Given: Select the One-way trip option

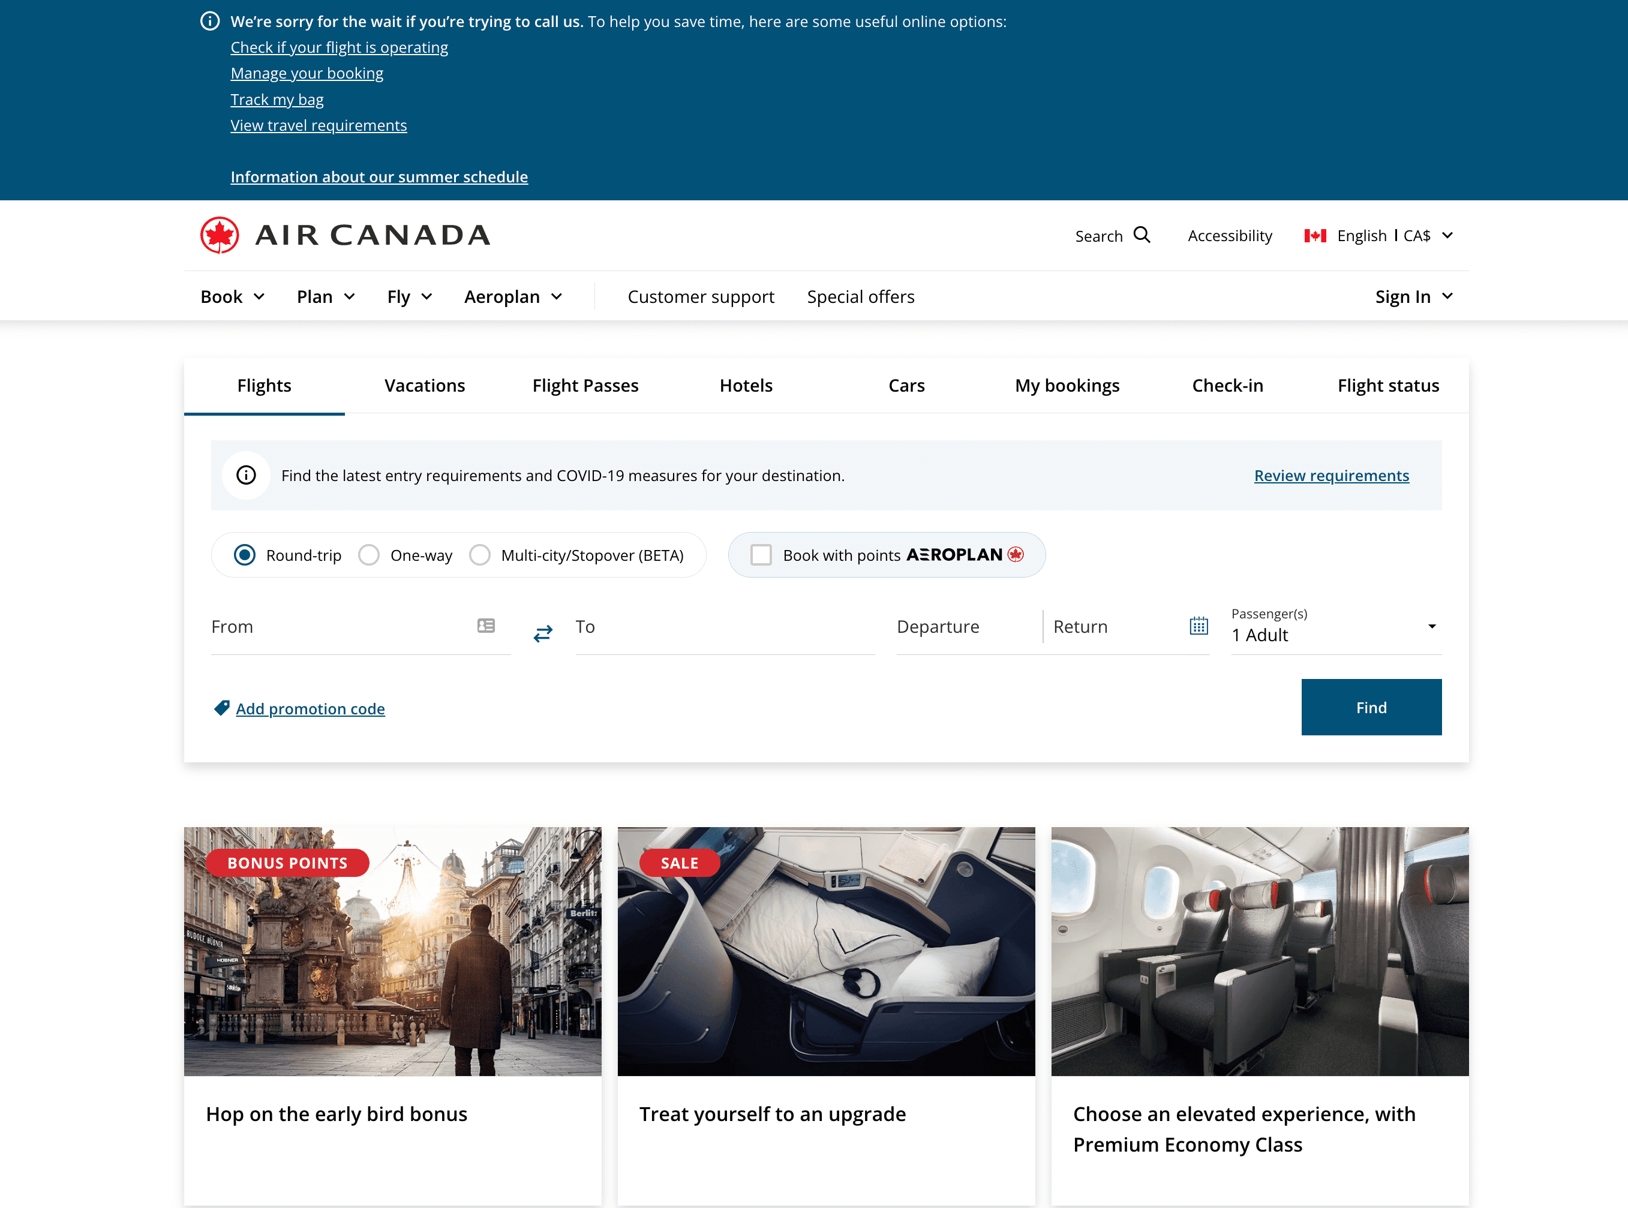Looking at the screenshot, I should tap(368, 555).
